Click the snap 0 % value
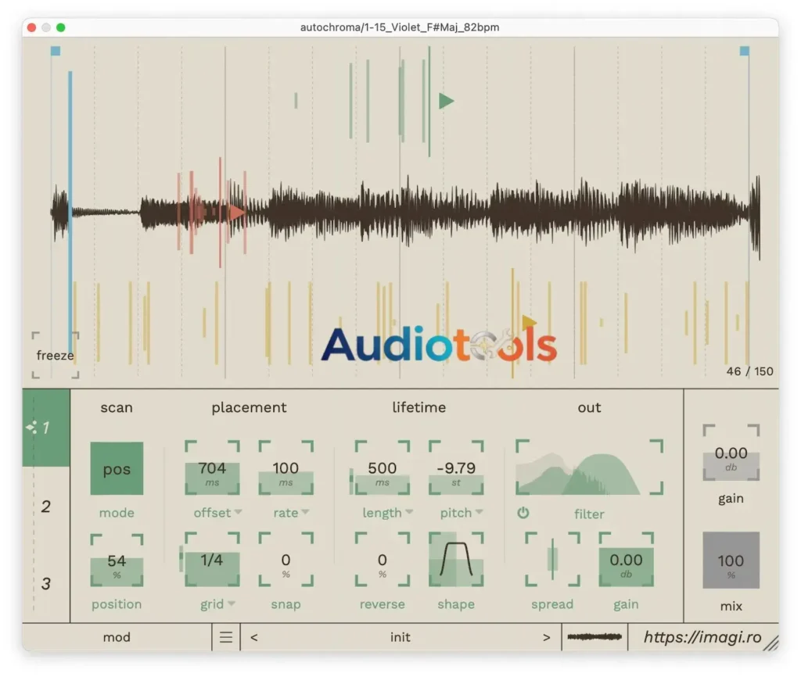This screenshot has width=801, height=677. 286,560
